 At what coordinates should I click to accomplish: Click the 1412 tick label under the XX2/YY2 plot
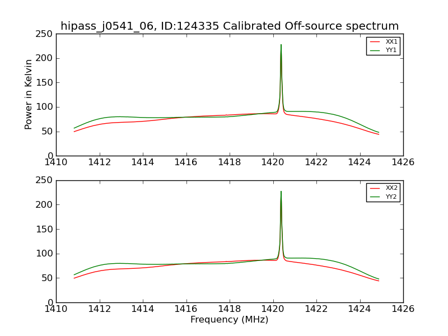point(100,309)
